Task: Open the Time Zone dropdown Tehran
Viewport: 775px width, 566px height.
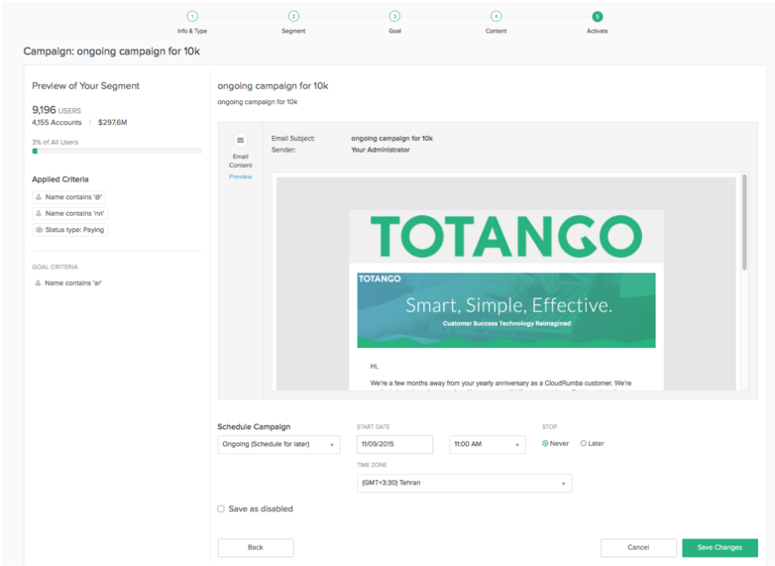Action: pyautogui.click(x=464, y=483)
